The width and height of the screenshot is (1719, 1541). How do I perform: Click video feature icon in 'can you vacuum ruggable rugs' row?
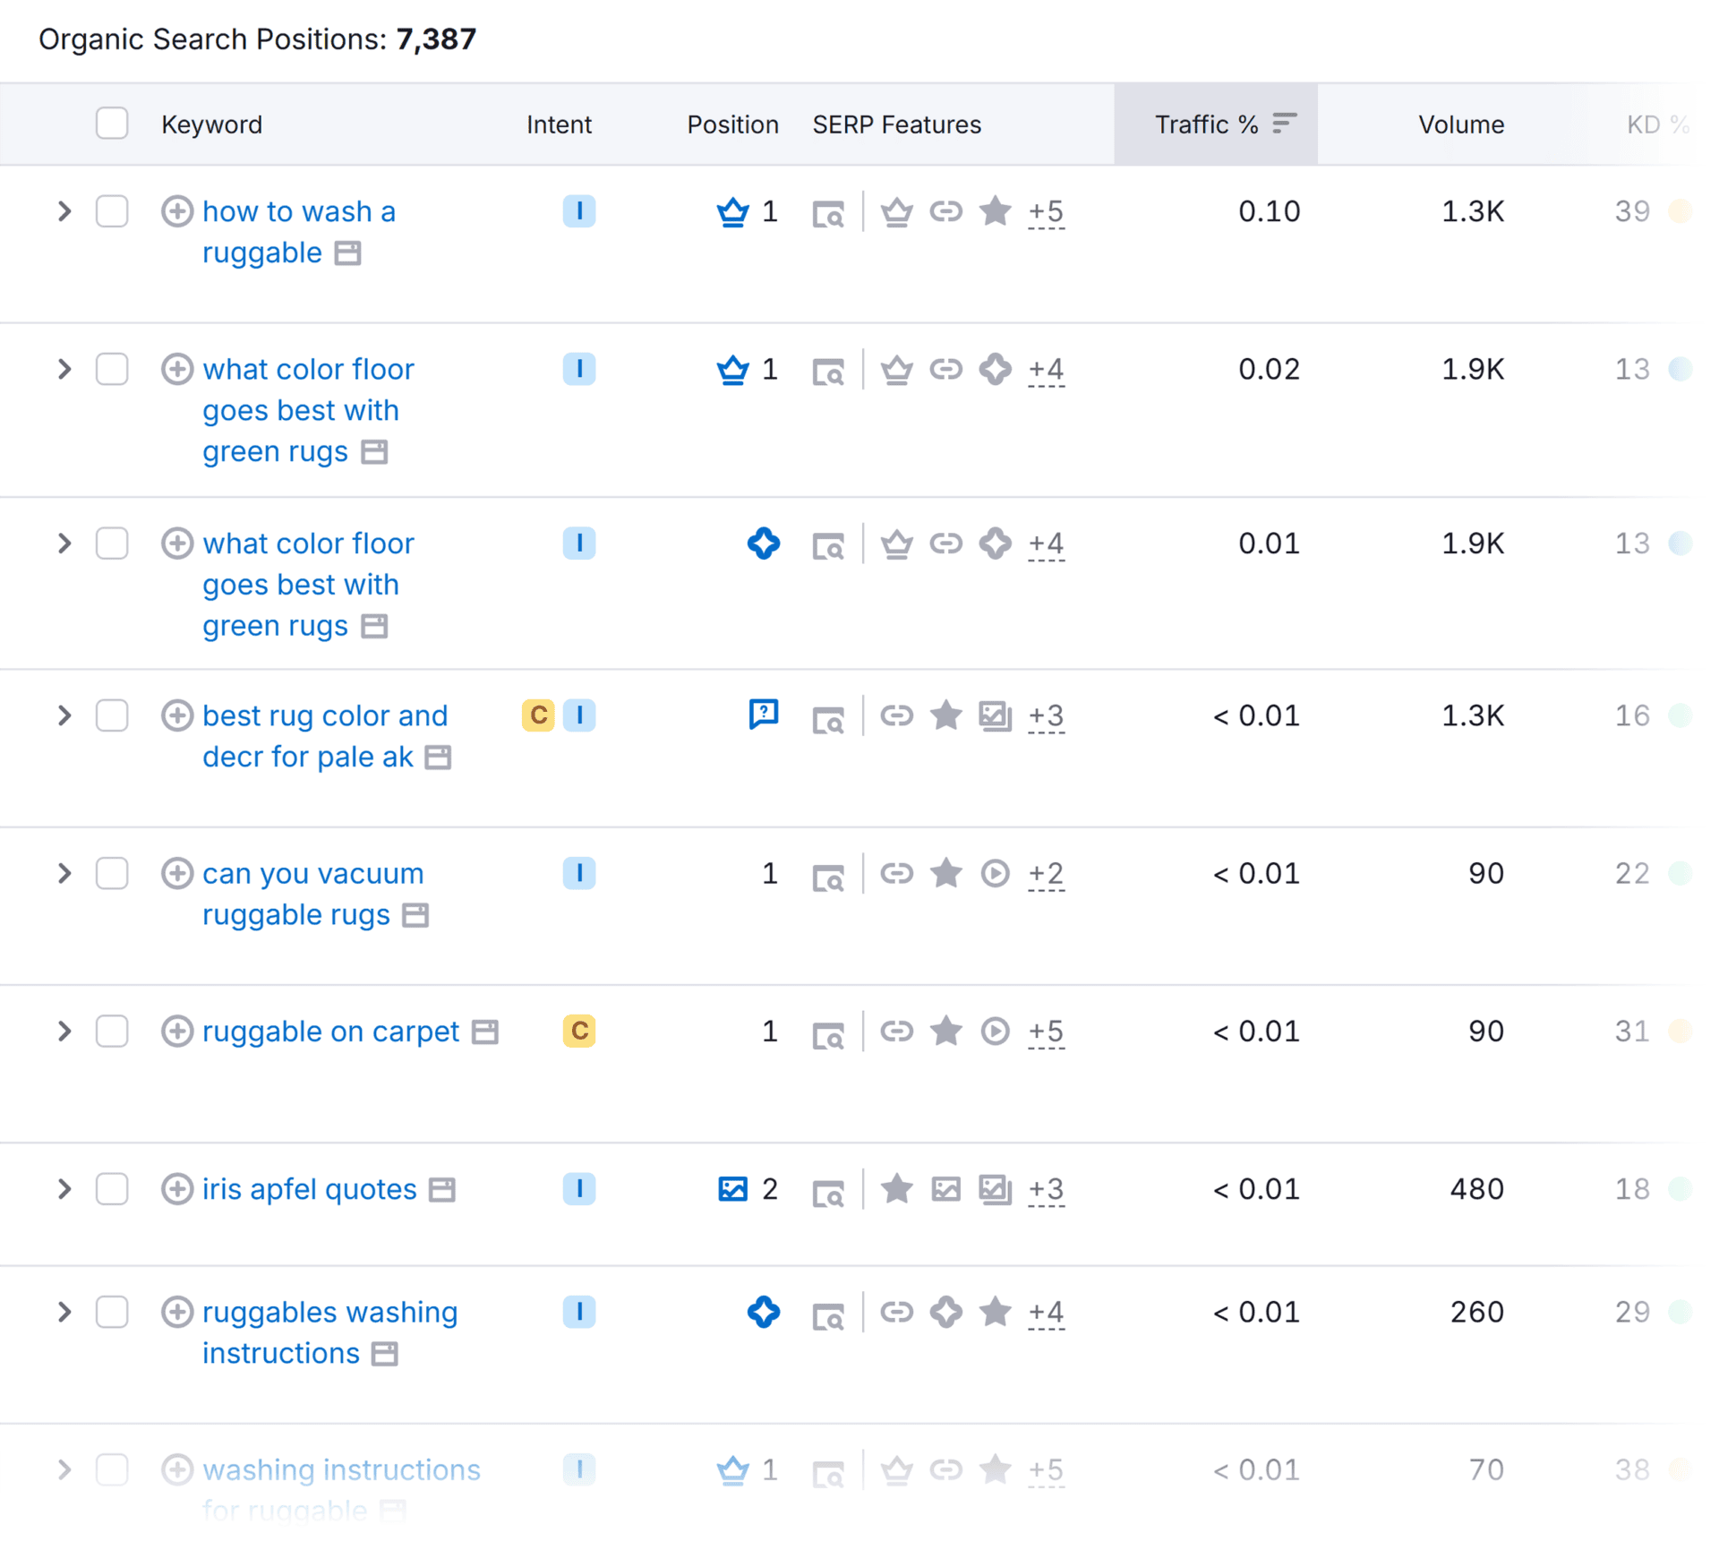pos(995,873)
